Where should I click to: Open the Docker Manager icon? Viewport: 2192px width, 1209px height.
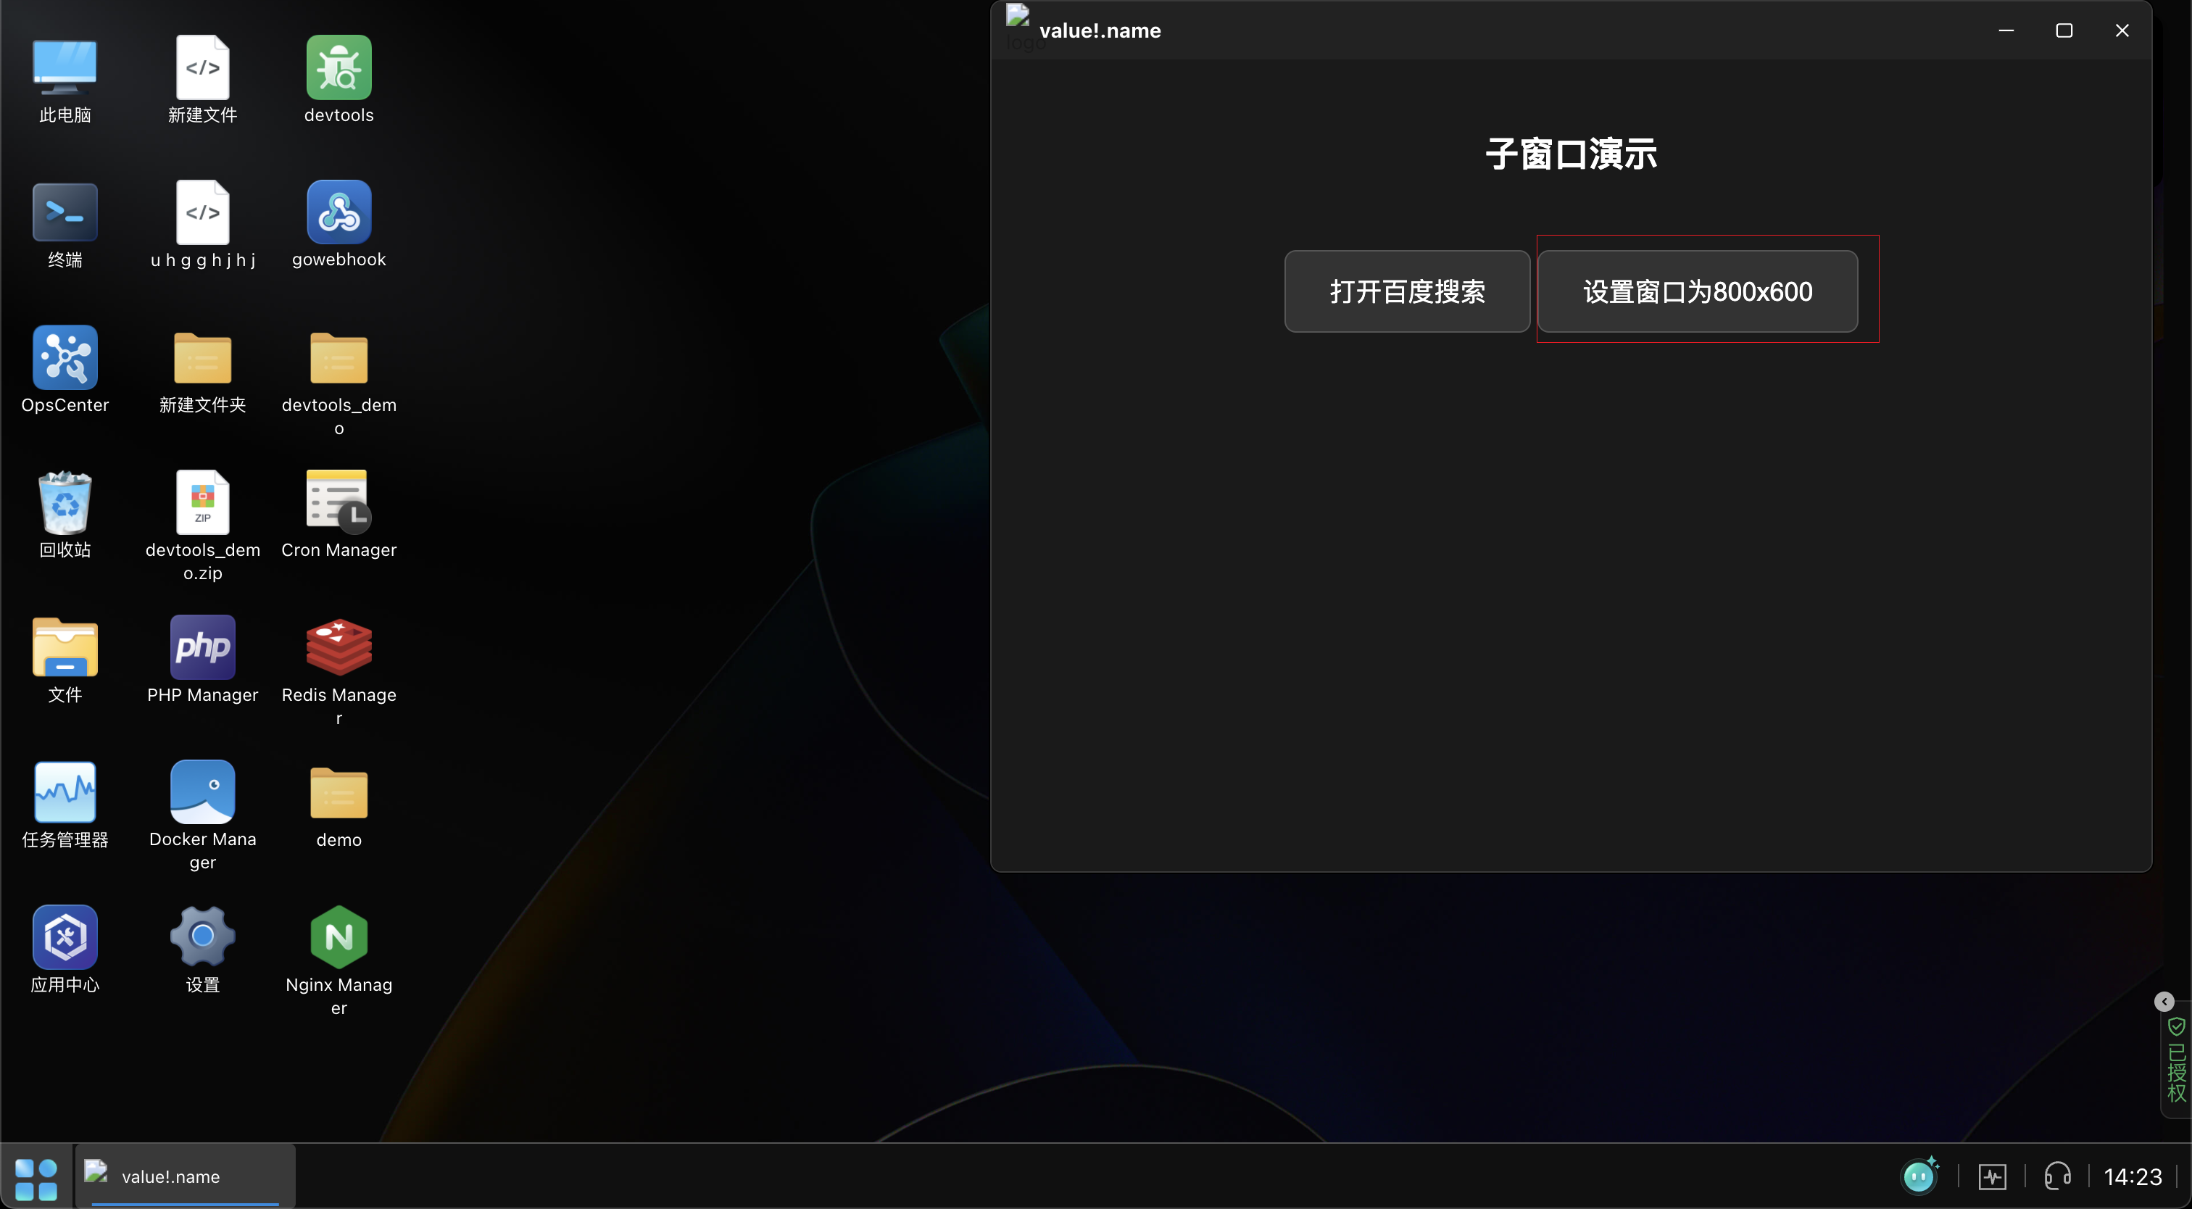click(202, 792)
